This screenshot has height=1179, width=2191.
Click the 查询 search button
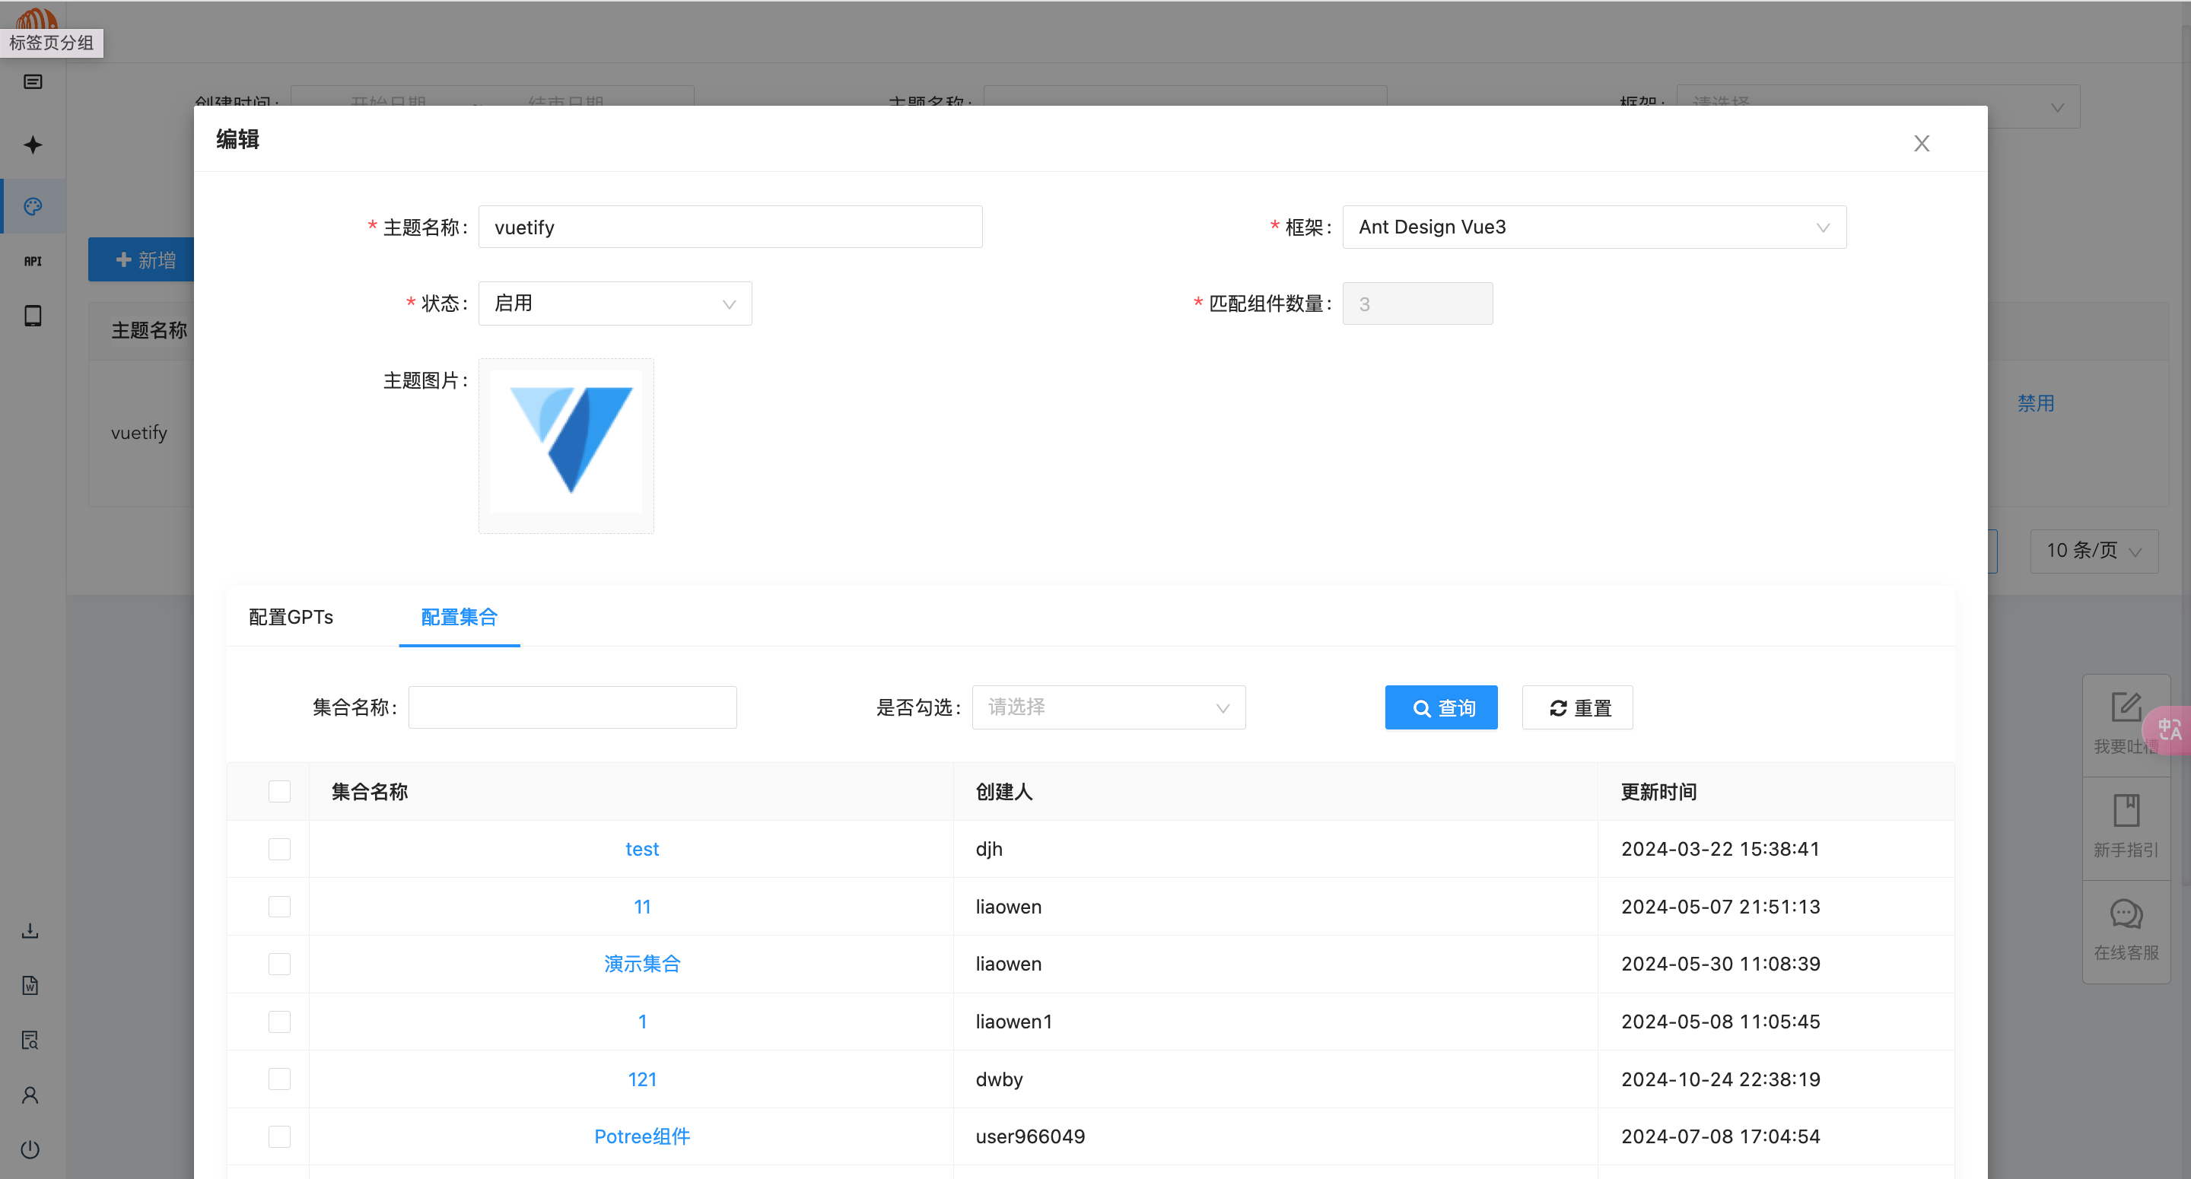point(1440,707)
